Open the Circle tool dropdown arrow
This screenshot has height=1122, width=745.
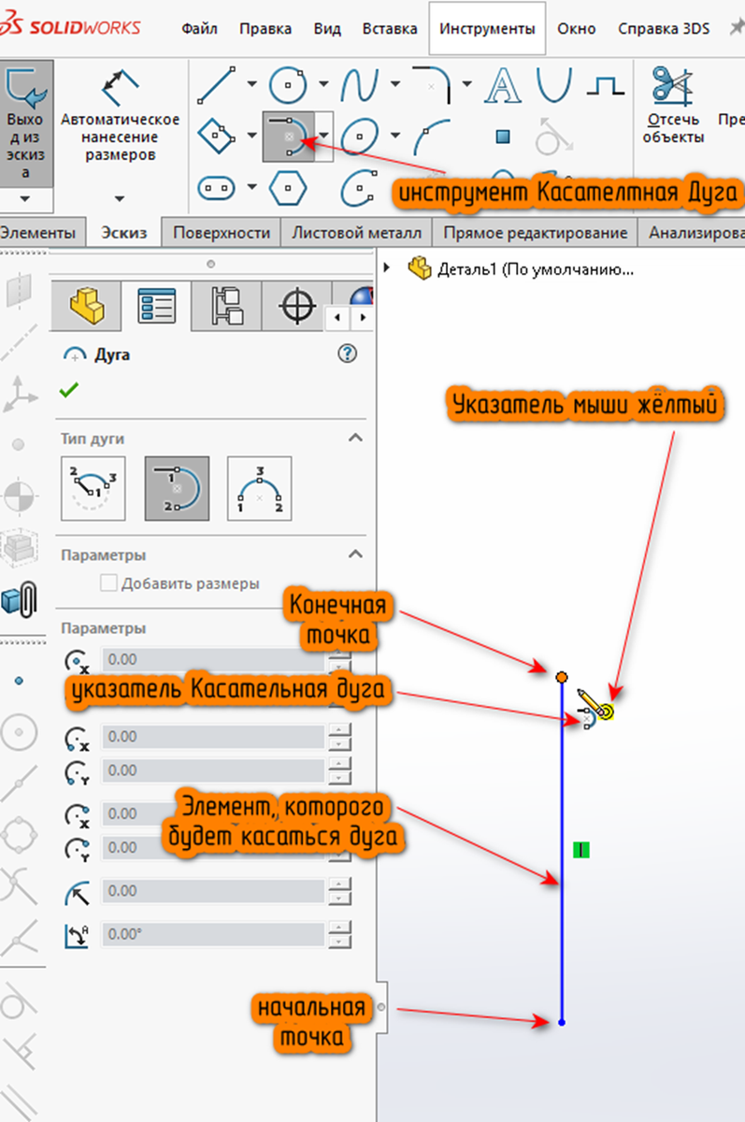(x=323, y=84)
